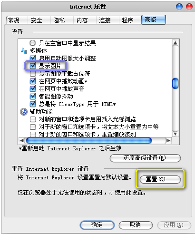Enable 显示图像下载占位符 checkbox

[33, 74]
